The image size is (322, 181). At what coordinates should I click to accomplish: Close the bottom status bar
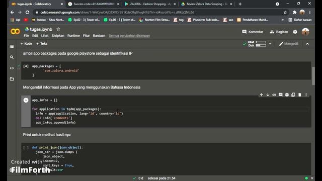(x=312, y=178)
